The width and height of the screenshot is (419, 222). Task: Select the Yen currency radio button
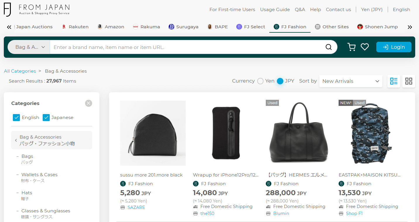(260, 81)
